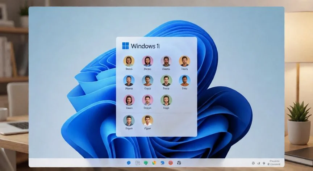This screenshot has width=313, height=171.
Task: Click the blue Windows logo in the panel
Action: click(x=126, y=46)
